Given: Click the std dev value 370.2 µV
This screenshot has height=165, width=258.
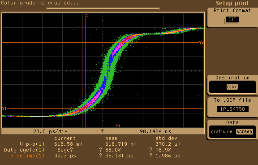Looking at the screenshot, I should [168, 144].
